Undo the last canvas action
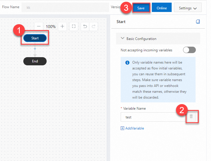 pos(85,27)
